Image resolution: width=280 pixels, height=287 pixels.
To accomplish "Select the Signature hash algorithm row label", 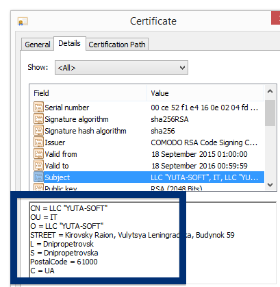I will [86, 131].
